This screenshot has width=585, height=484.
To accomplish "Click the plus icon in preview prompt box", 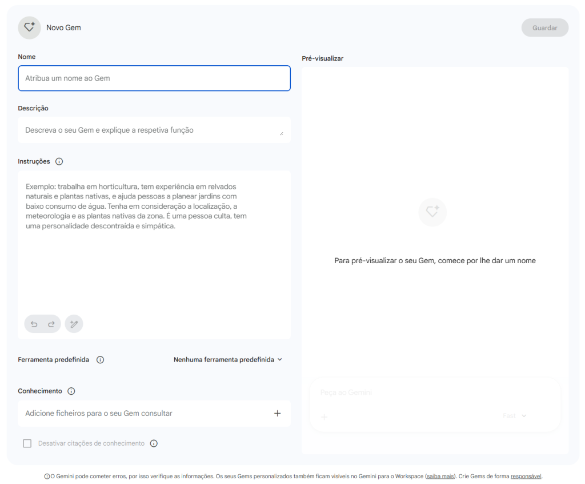I will [x=324, y=416].
